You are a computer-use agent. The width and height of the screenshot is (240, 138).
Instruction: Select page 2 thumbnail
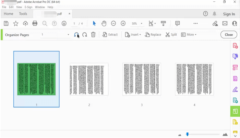point(89,79)
